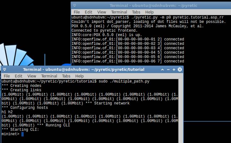Open Help menu in the tutorial terminal
Screen dimensions: 231x143
(80, 76)
